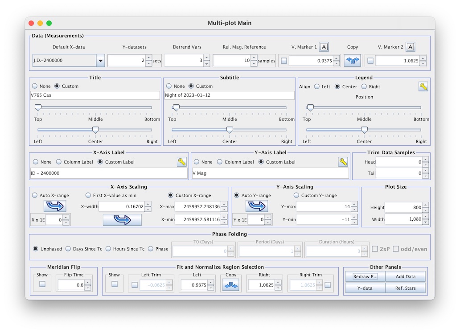Enable the Meridian Flip Show checkbox
Image resolution: width=460 pixels, height=333 pixels.
pyautogui.click(x=42, y=284)
